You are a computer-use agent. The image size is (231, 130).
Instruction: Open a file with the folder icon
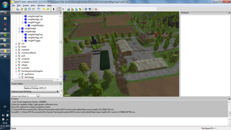click(x=18, y=9)
